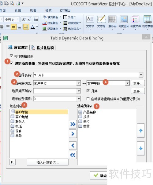Click the shadow fill (阴影填充) icon
The height and width of the screenshot is (185, 153).
click(x=45, y=29)
